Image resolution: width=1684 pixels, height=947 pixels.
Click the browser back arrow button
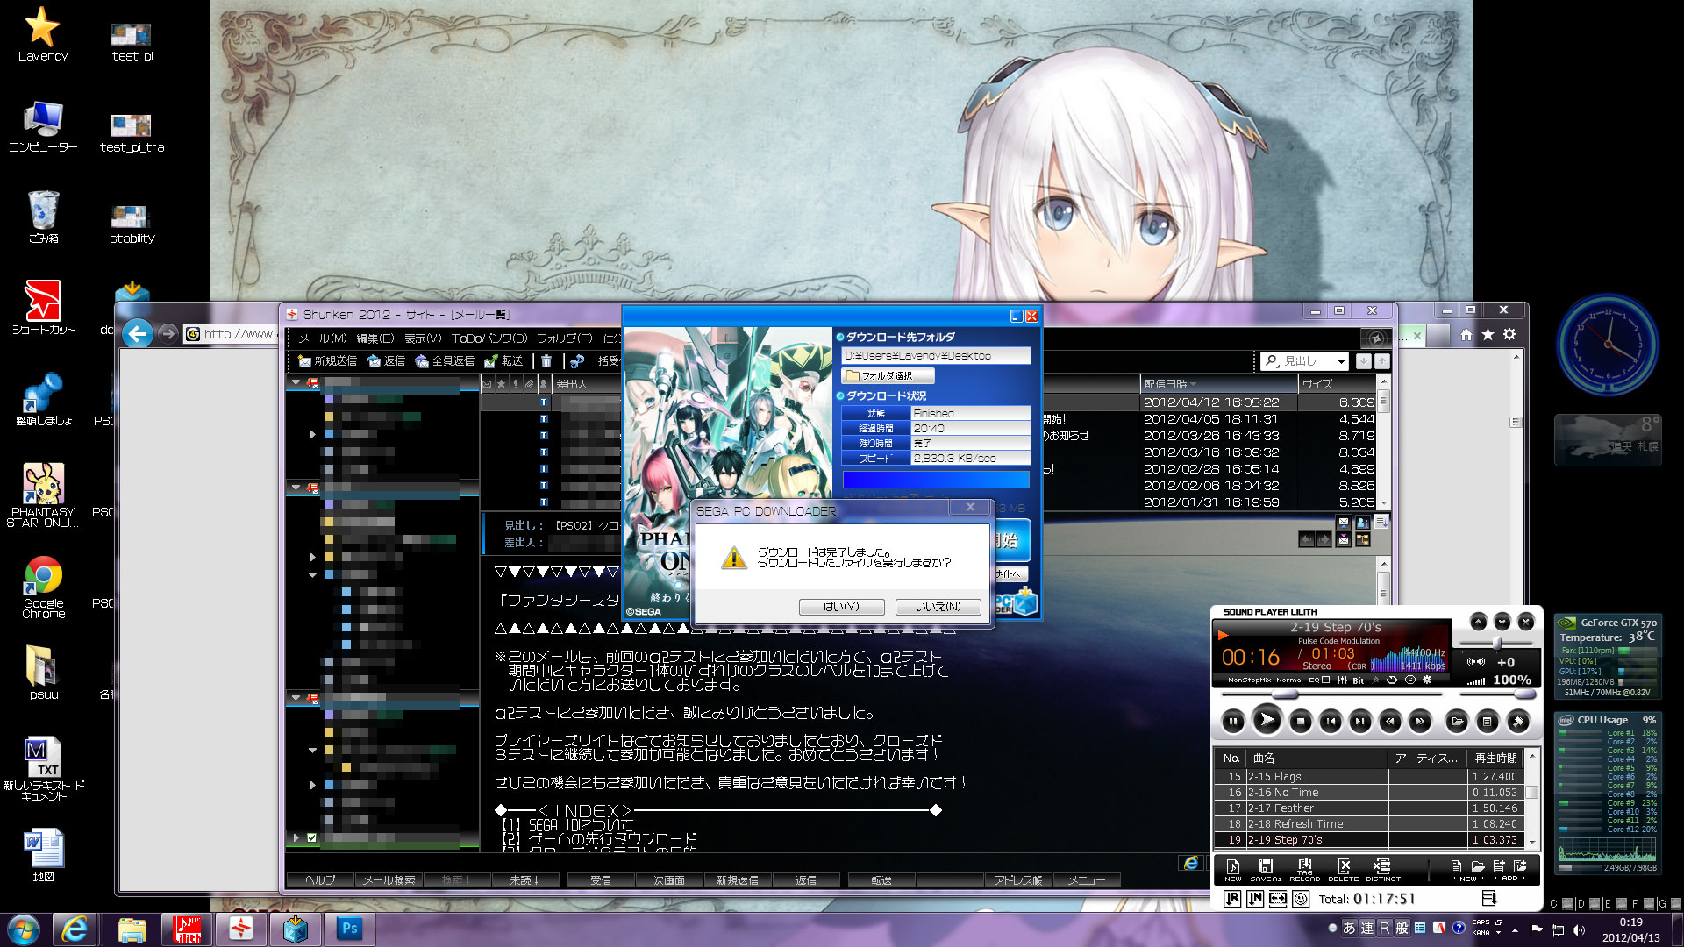click(138, 334)
